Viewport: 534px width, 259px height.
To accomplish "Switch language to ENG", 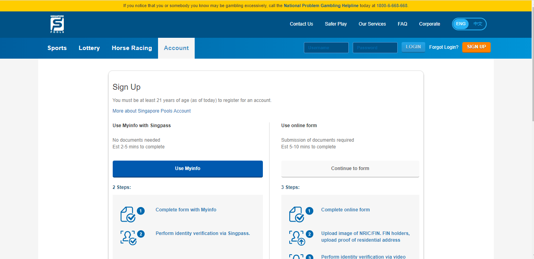I will [x=461, y=24].
